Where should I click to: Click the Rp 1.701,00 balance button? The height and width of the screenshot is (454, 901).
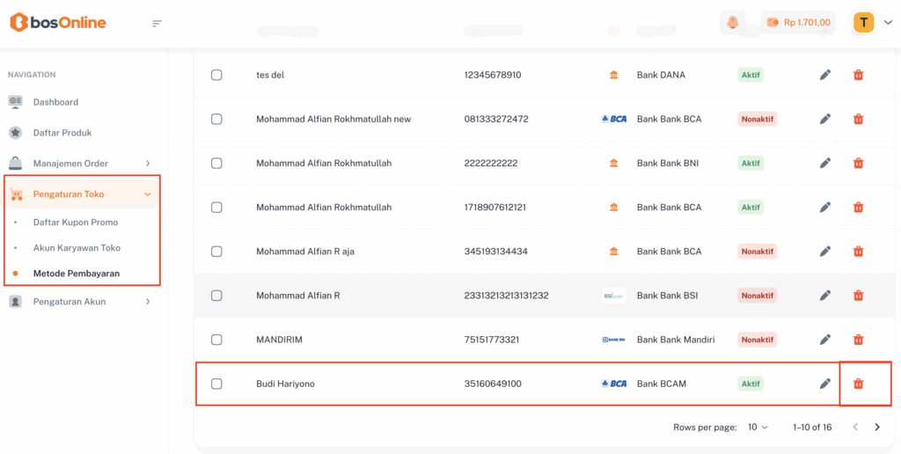point(798,23)
